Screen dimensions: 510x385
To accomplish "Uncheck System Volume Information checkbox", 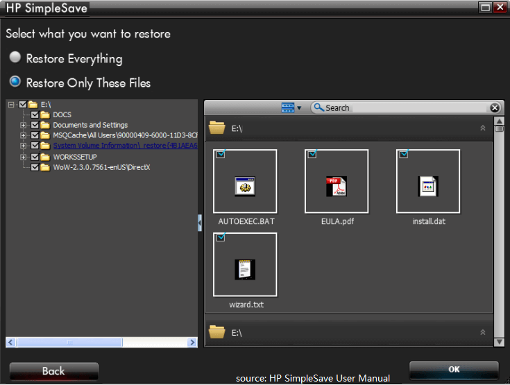I will click(x=35, y=146).
